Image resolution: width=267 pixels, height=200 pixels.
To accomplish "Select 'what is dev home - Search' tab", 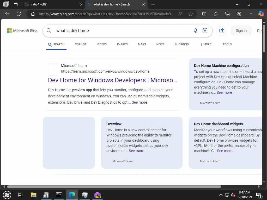I will pos(116,4).
